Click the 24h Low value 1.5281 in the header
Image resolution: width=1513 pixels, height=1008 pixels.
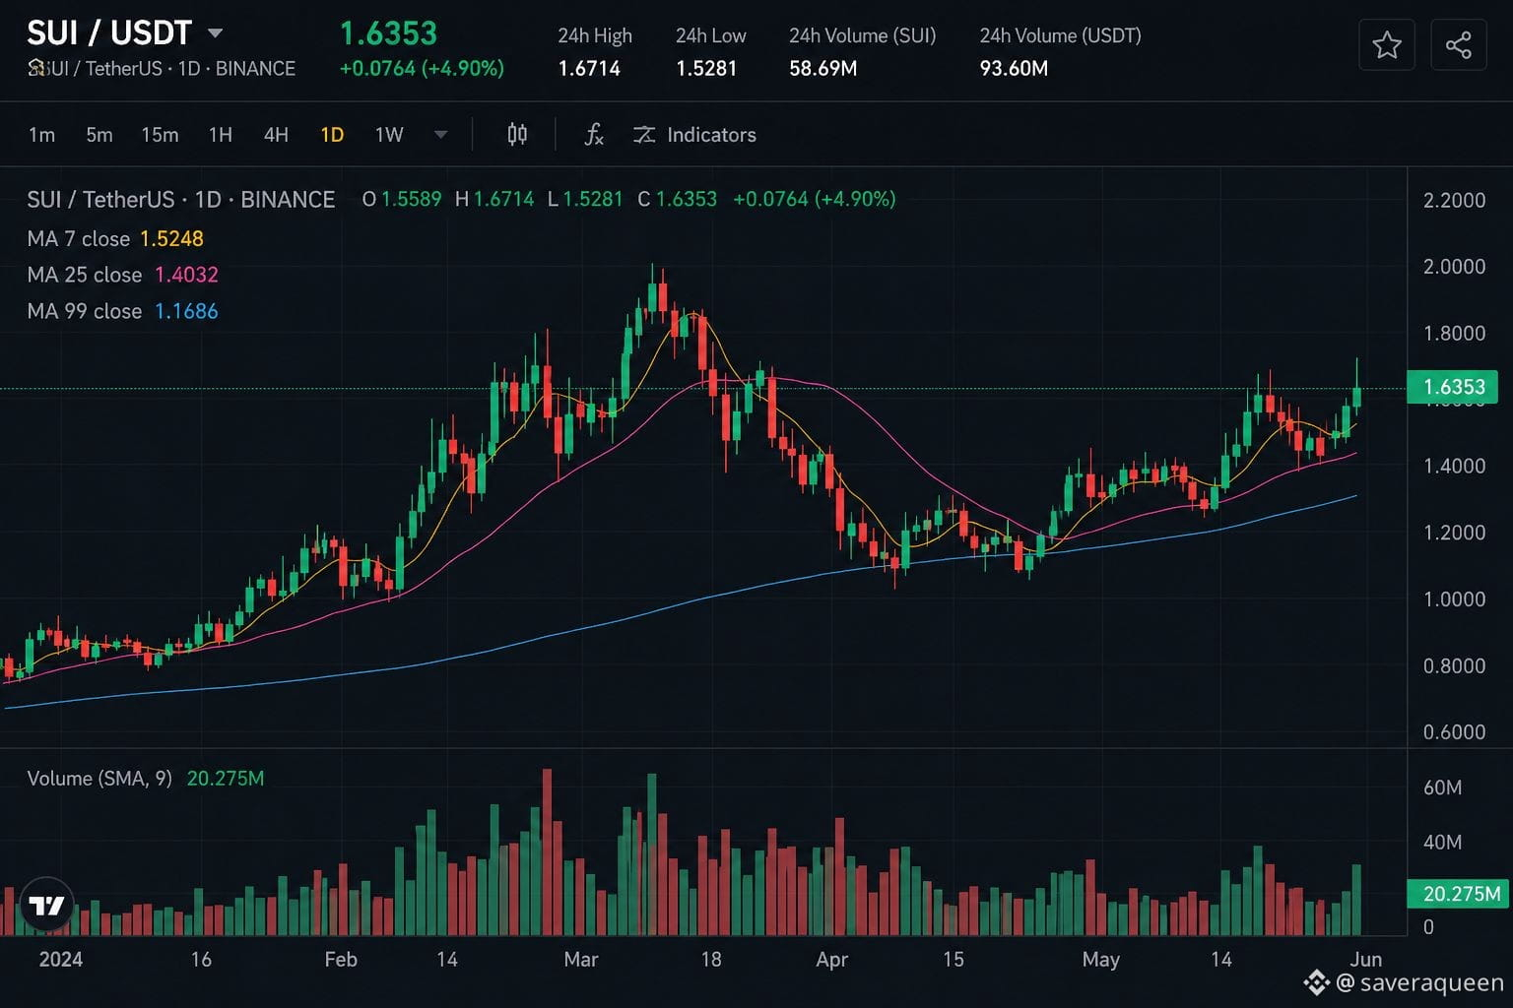(x=706, y=69)
